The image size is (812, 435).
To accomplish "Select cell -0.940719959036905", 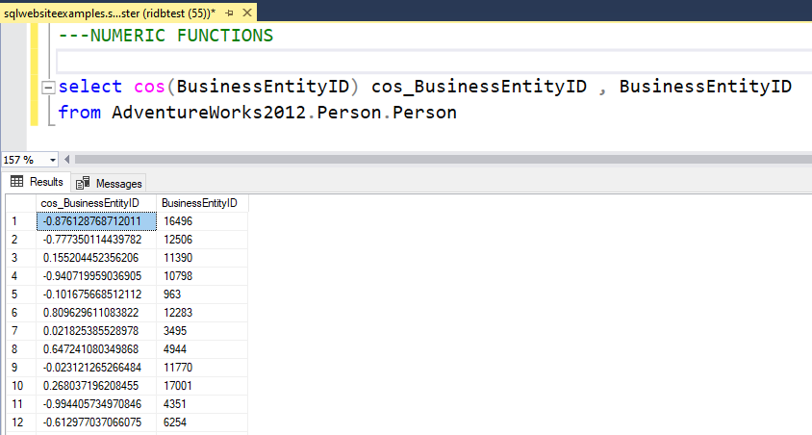I will click(96, 276).
